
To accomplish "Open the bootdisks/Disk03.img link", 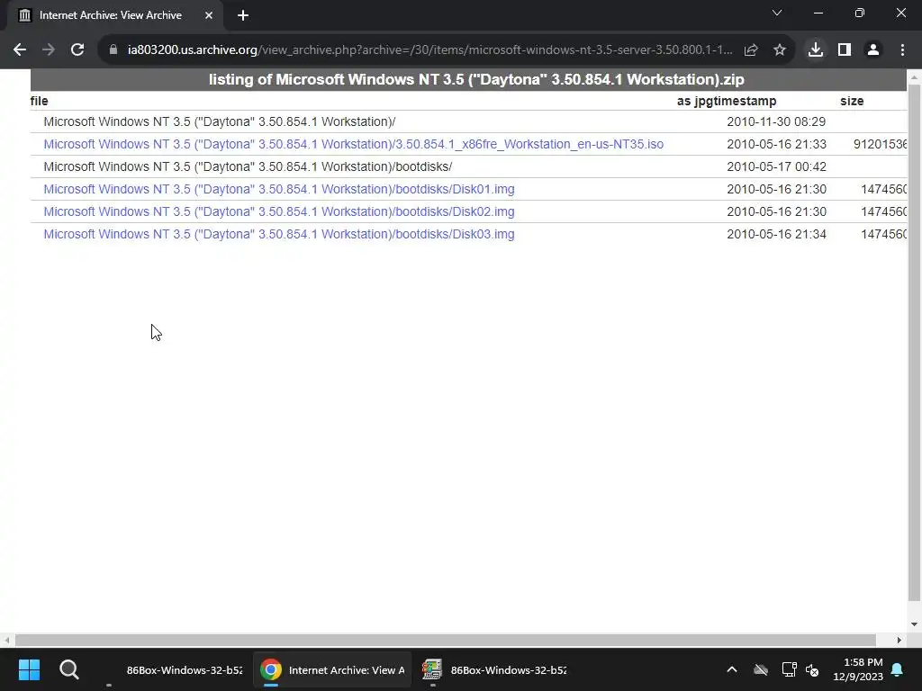I will (279, 234).
